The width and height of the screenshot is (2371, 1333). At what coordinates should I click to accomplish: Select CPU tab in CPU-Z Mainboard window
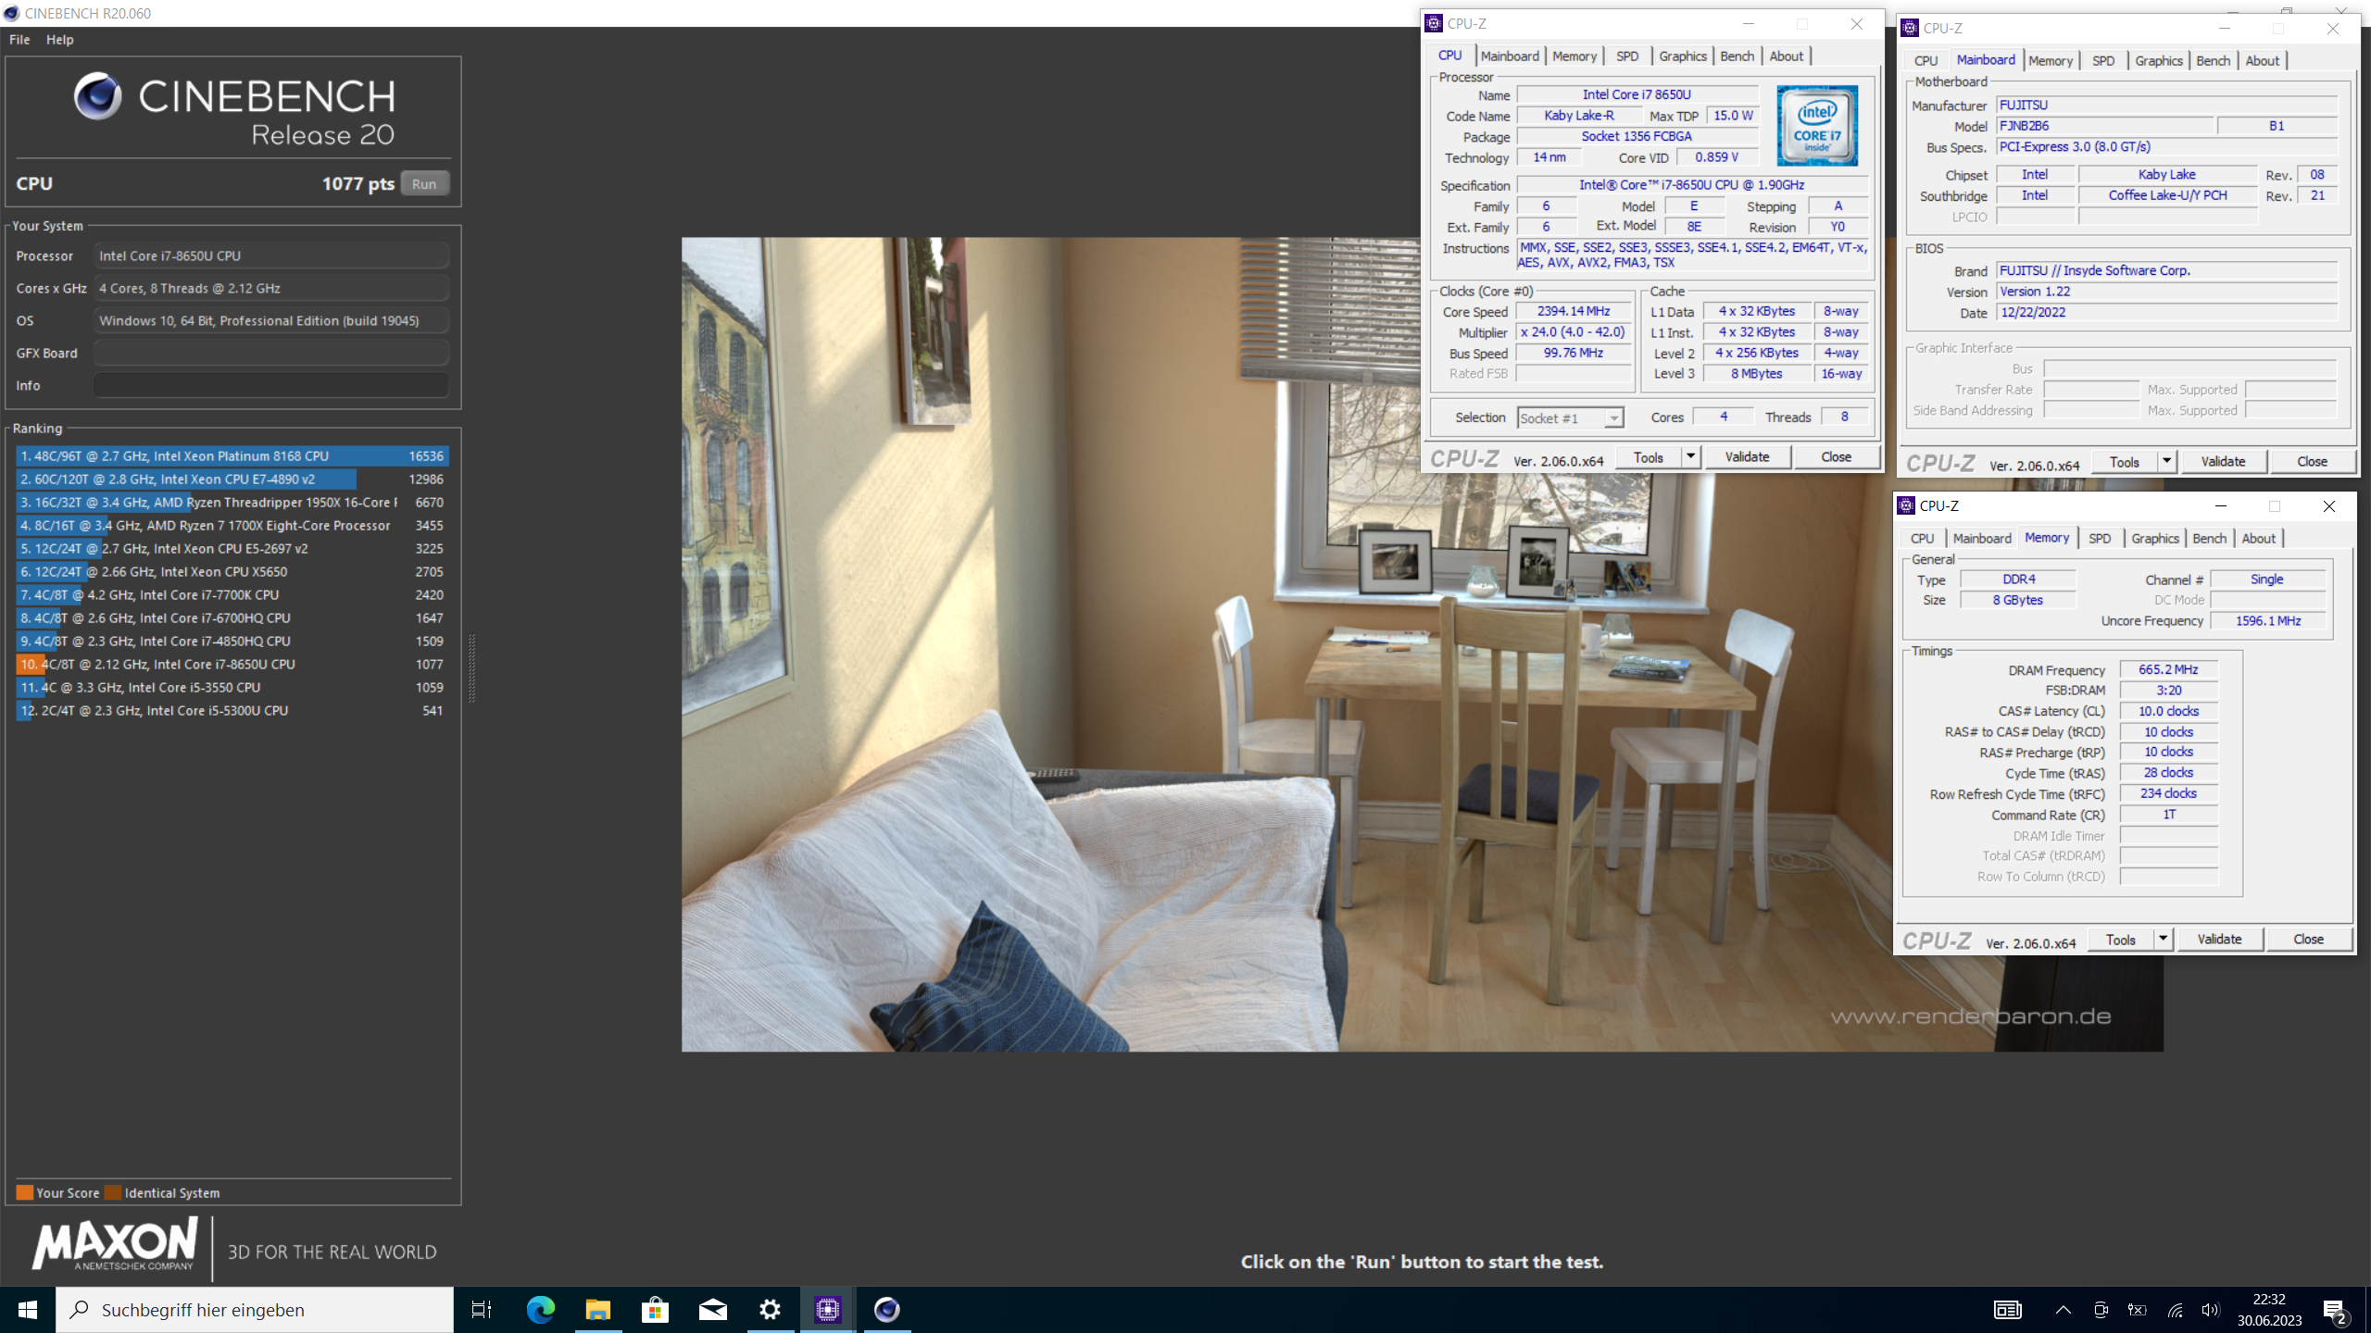click(x=1926, y=60)
